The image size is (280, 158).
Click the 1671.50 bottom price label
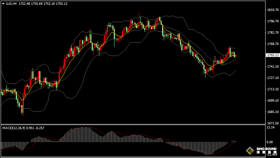[x=272, y=123]
